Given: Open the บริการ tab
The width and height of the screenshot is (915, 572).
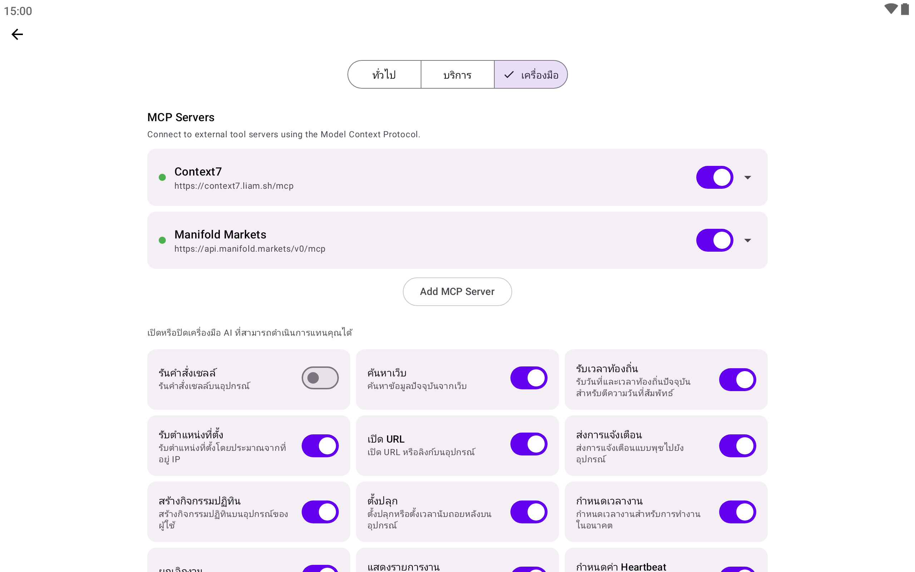Looking at the screenshot, I should point(457,74).
